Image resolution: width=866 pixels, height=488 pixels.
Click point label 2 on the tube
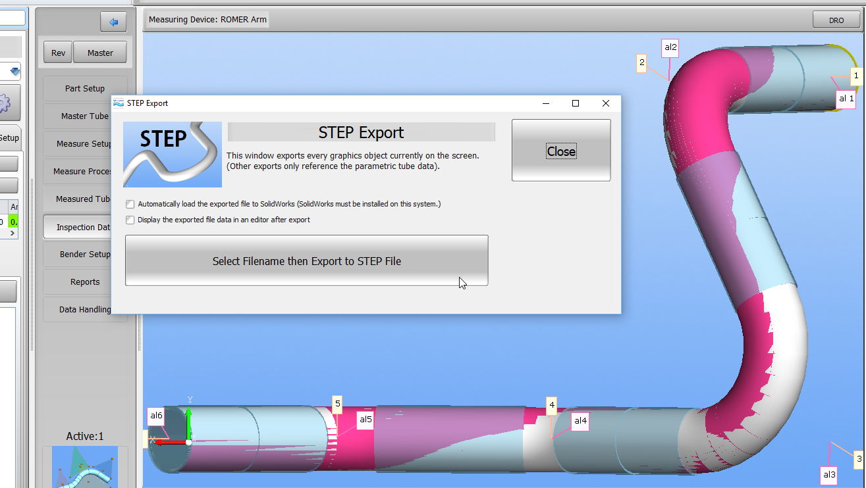pos(641,63)
